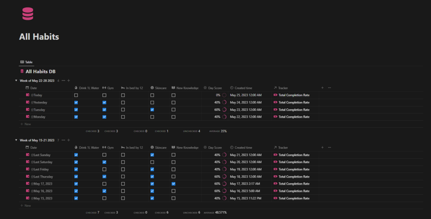
Task: Click the Day Score column header in the first table
Action: coord(212,88)
